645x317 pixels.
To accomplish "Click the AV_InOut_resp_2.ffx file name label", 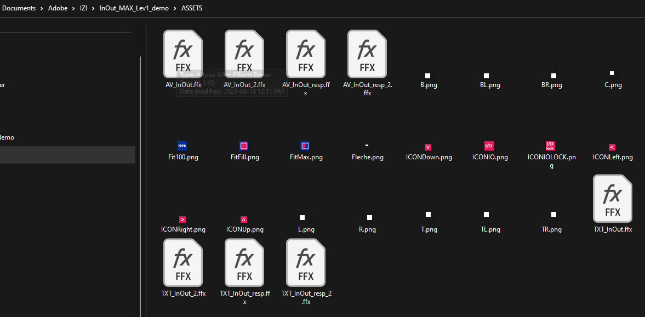I will tap(367, 89).
